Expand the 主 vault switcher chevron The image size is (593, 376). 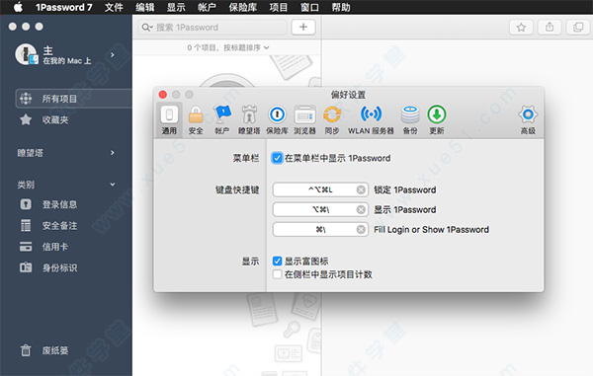(x=113, y=55)
